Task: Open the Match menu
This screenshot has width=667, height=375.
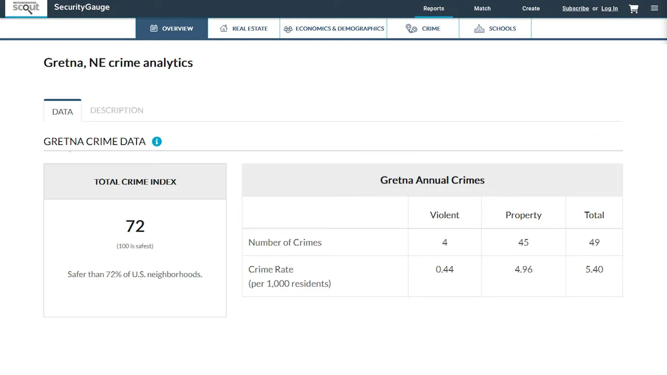Action: [483, 8]
